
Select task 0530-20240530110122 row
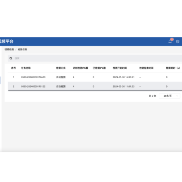click(x=95, y=86)
